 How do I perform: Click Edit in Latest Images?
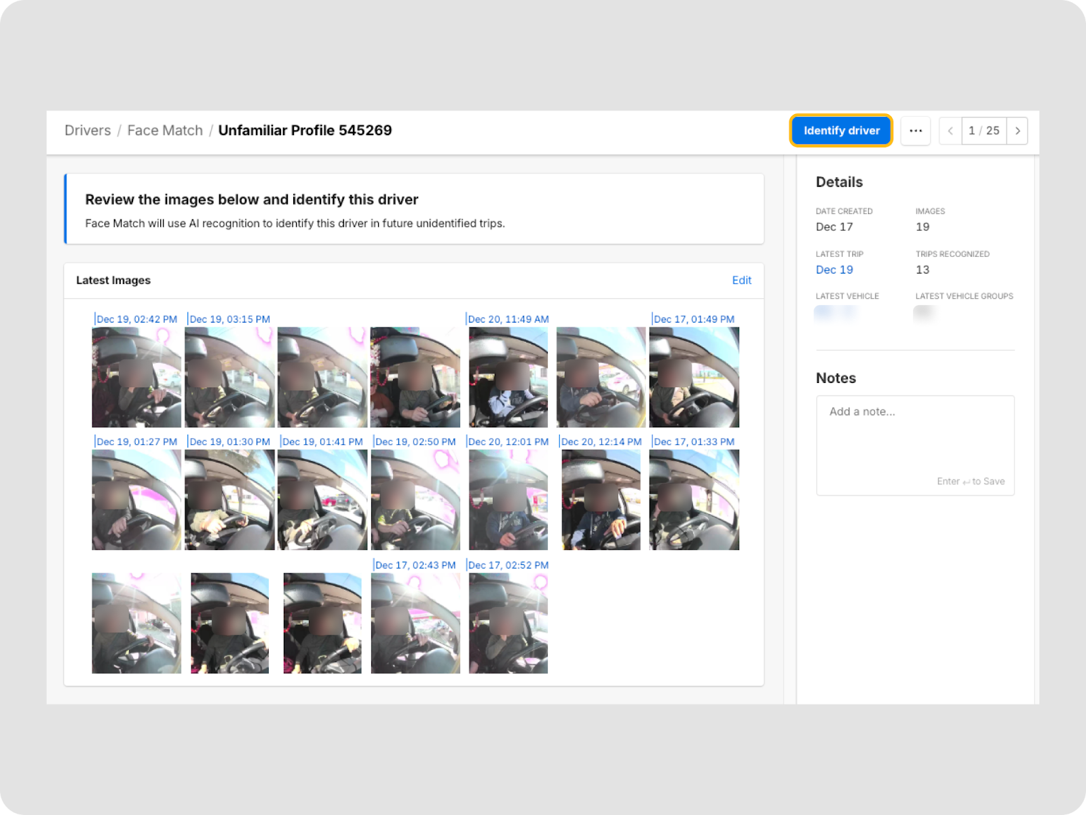click(x=741, y=280)
